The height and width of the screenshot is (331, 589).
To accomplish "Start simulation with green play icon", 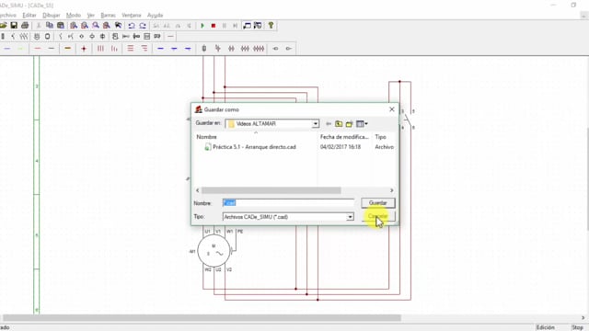I will (202, 26).
